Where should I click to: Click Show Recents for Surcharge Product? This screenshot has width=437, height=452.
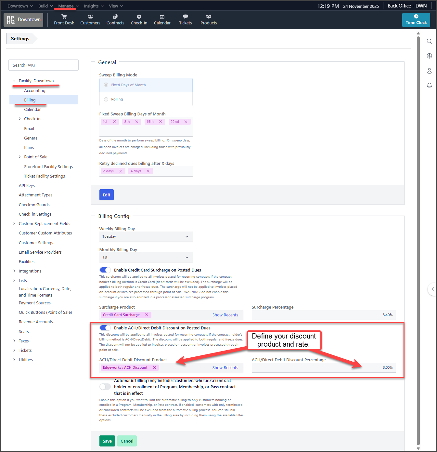(225, 315)
